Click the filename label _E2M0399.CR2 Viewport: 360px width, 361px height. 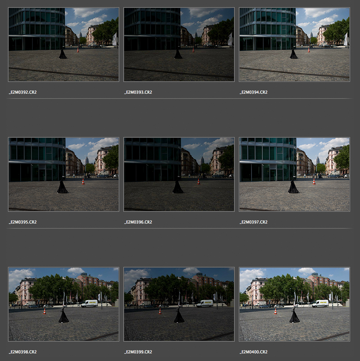coord(138,352)
